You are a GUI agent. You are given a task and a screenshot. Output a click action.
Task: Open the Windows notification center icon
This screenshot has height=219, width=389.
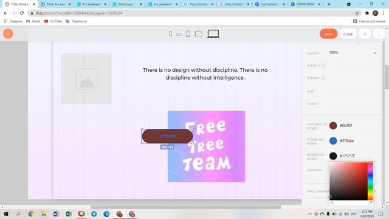coord(381,214)
